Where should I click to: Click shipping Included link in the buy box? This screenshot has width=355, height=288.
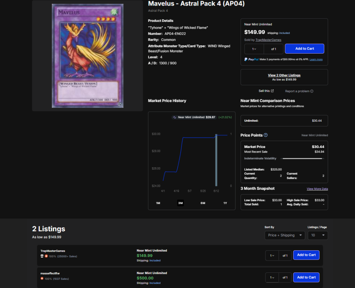[x=284, y=33]
